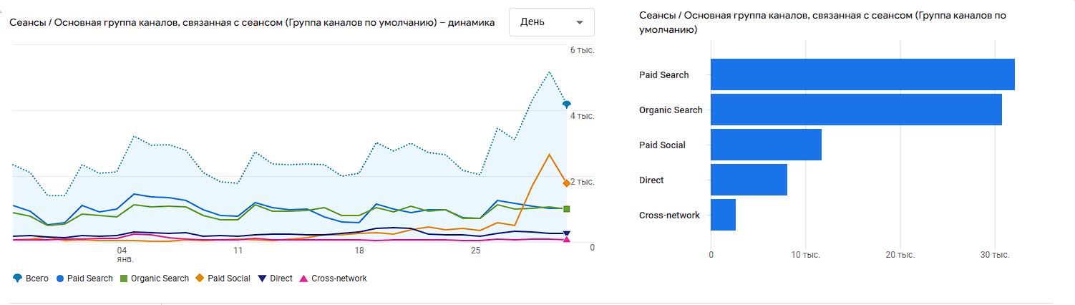Open the День granularity dropdown

click(551, 22)
